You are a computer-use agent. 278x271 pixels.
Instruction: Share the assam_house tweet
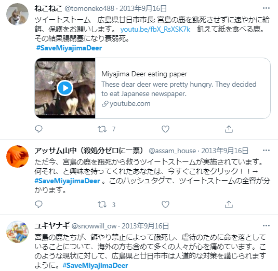click(x=229, y=205)
